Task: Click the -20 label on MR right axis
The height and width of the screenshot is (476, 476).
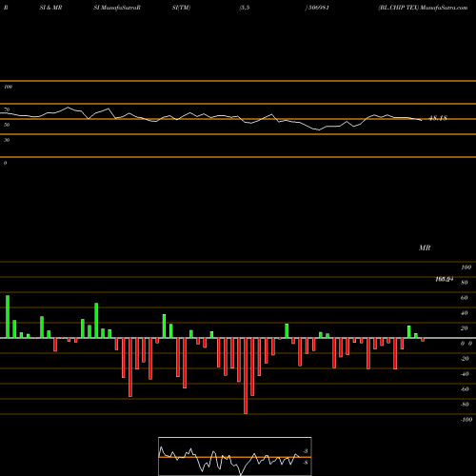Action: 465,359
